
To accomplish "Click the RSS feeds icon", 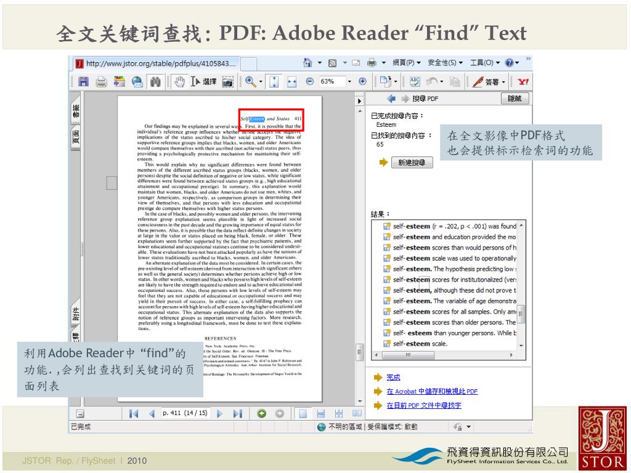I will coord(332,63).
